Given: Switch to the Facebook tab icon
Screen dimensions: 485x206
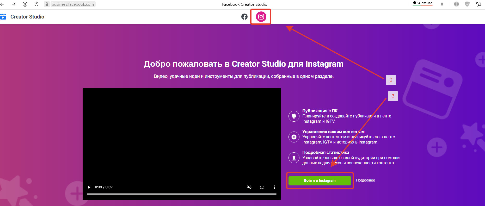Looking at the screenshot, I should [244, 17].
